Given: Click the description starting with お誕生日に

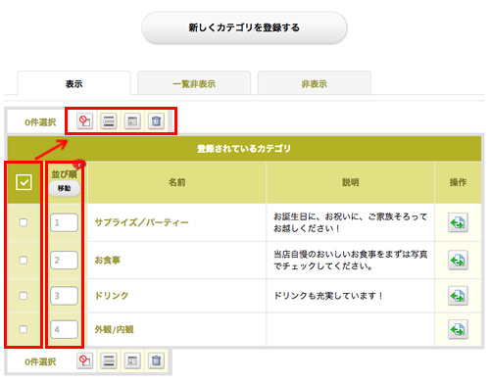Looking at the screenshot, I should click(351, 222).
